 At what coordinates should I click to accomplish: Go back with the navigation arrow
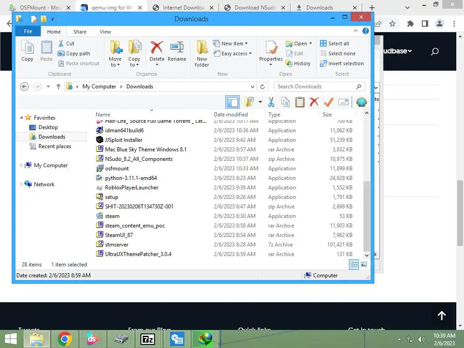click(24, 87)
